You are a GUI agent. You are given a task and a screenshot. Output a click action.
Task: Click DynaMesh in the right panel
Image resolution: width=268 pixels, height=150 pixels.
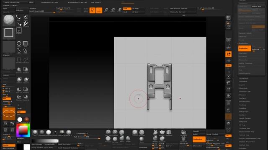243,57
